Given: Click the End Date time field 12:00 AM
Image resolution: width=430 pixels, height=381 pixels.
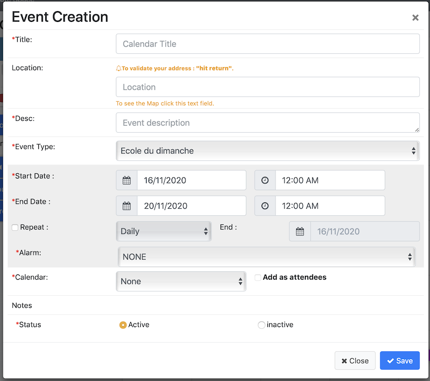Looking at the screenshot, I should point(330,206).
